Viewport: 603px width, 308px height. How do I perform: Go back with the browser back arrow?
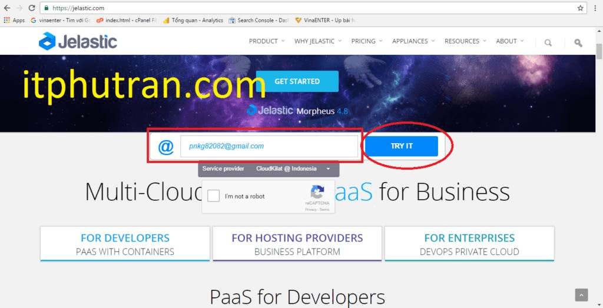point(7,8)
